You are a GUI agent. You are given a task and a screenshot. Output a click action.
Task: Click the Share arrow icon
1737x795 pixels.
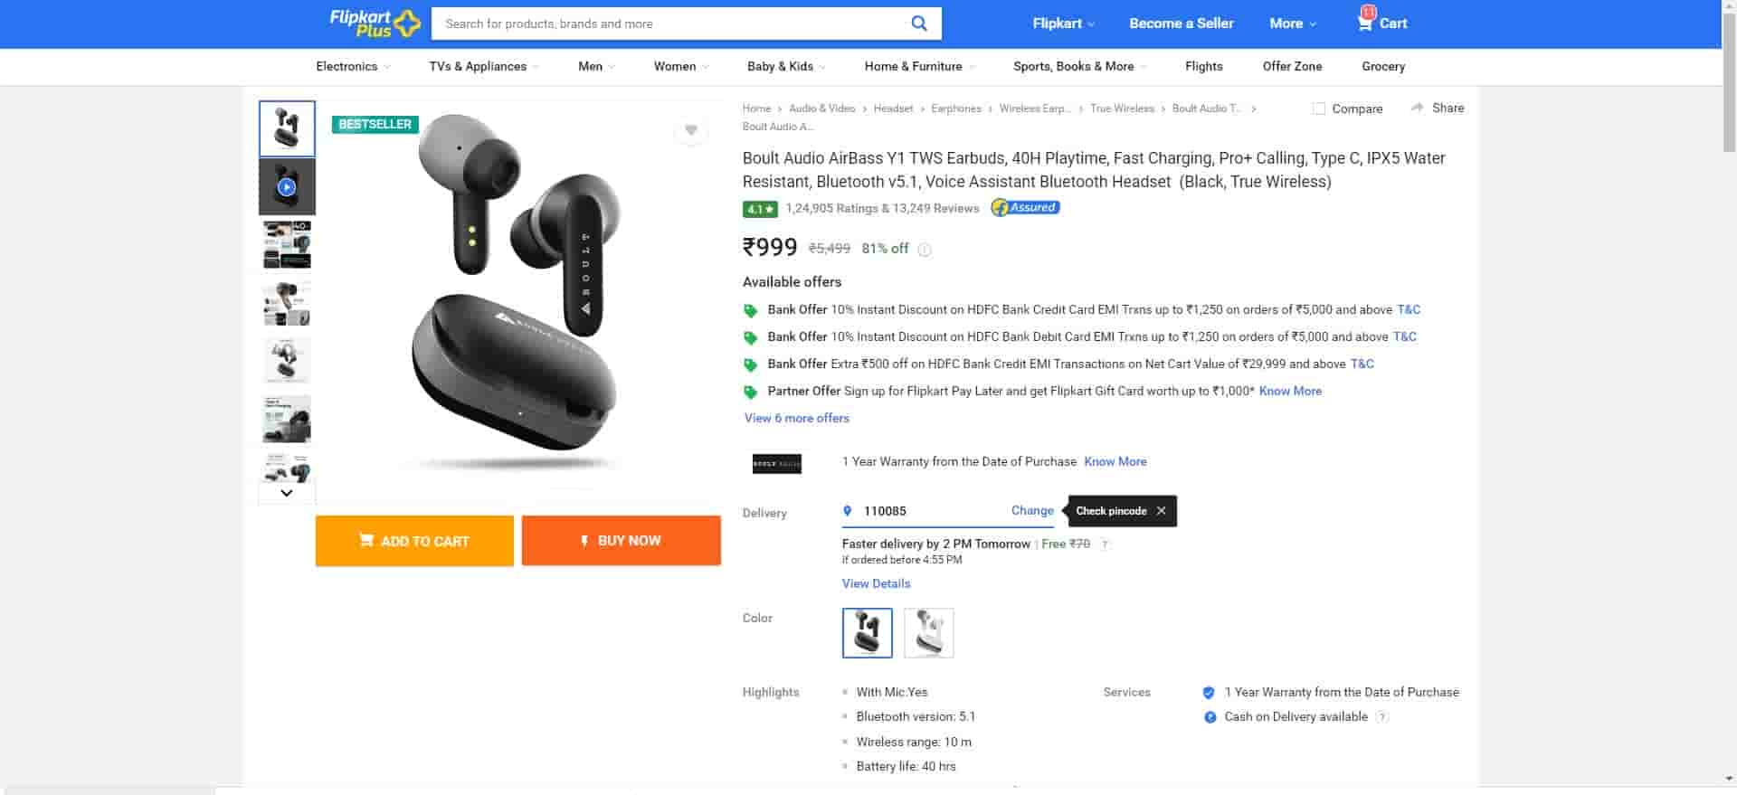coord(1418,108)
